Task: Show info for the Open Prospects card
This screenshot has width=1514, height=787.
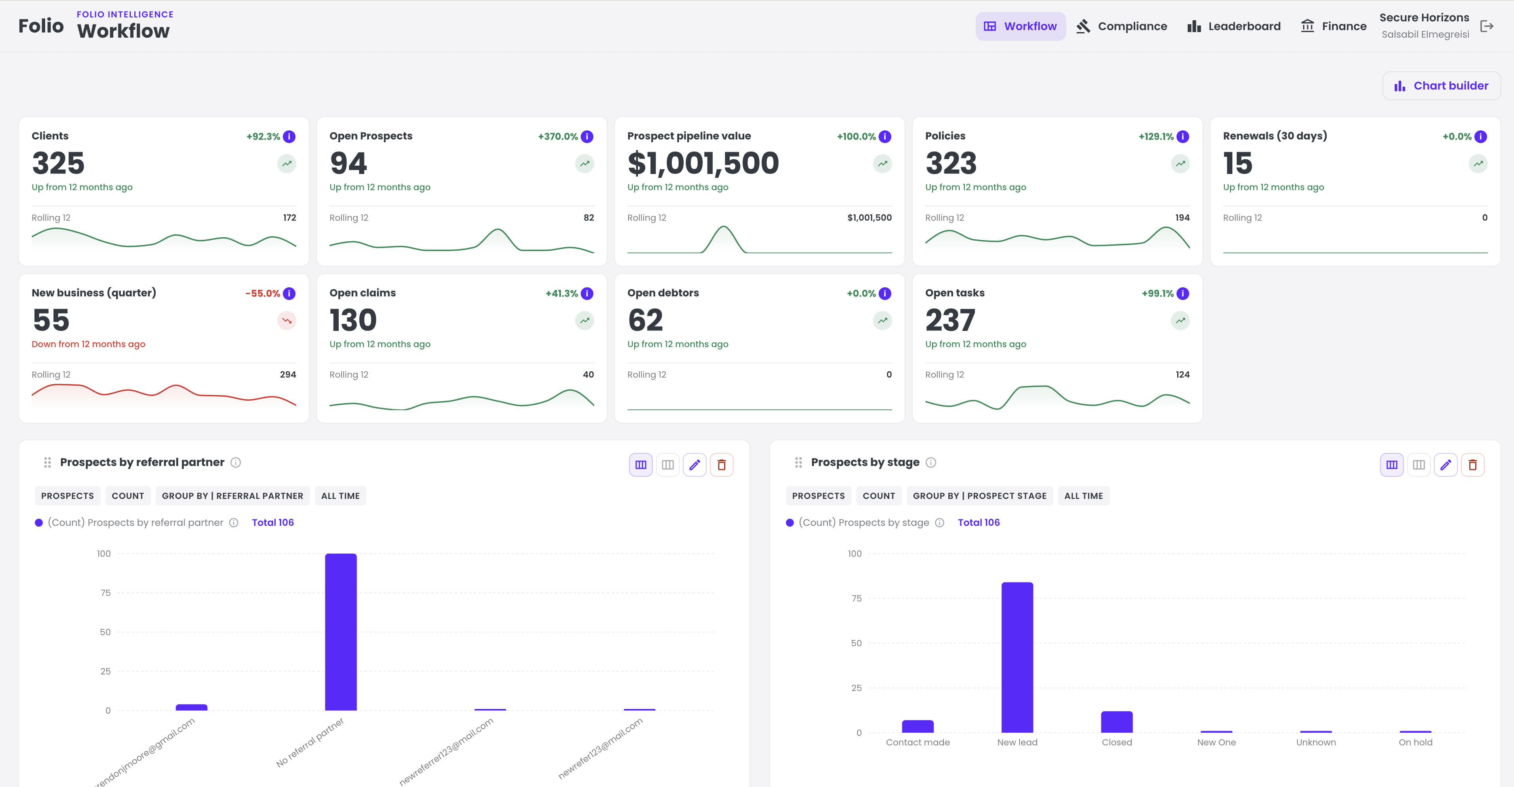Action: tap(587, 136)
